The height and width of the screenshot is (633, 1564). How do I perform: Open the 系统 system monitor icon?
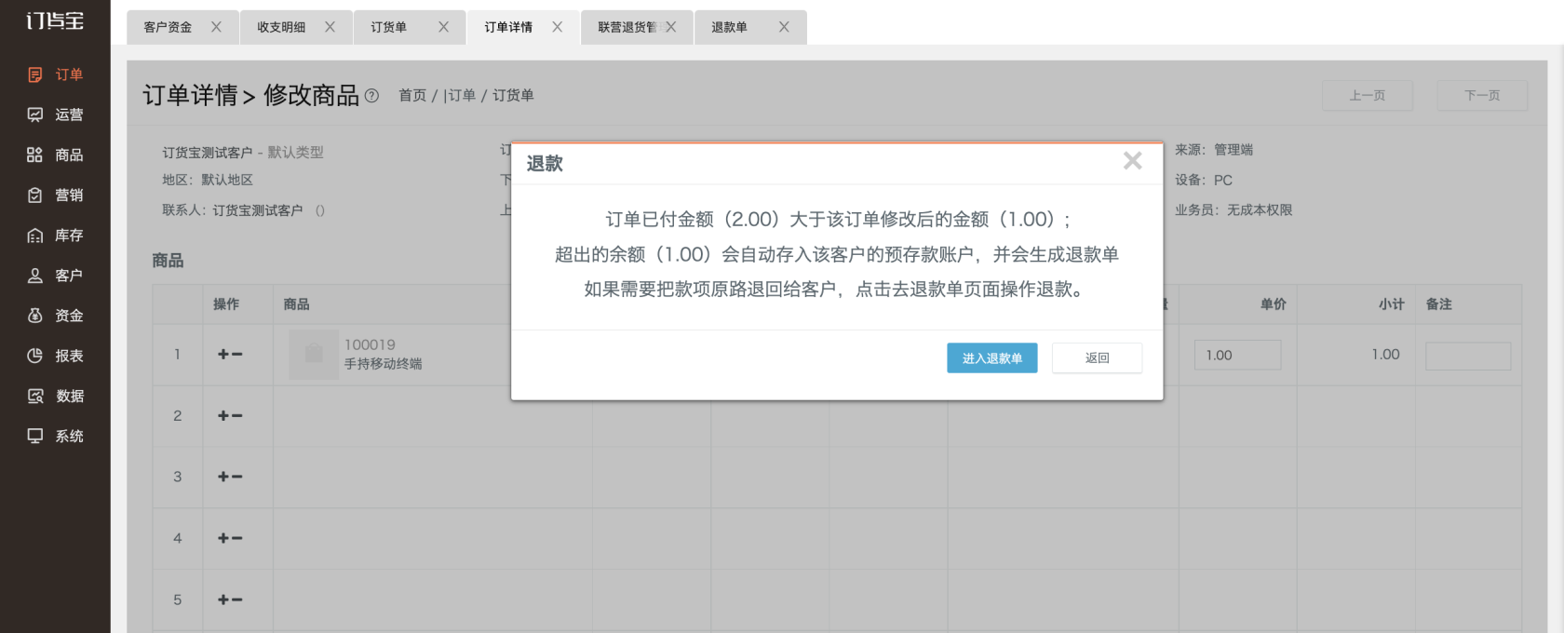35,436
